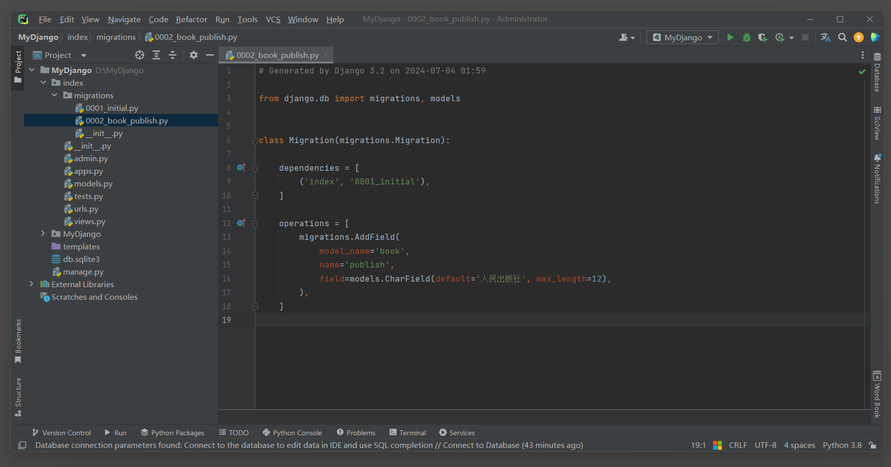The width and height of the screenshot is (891, 467).
Task: Expand the inner MyDjango folder
Action: [43, 234]
